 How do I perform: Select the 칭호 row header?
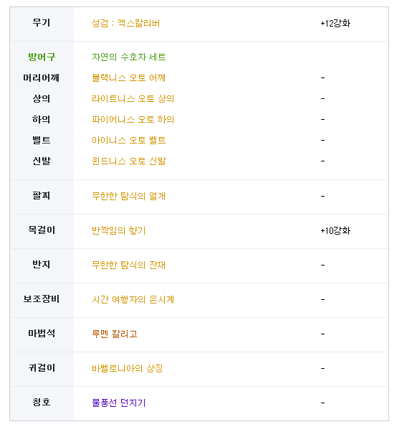click(42, 402)
